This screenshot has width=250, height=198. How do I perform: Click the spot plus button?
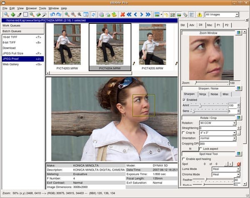(230, 164)
